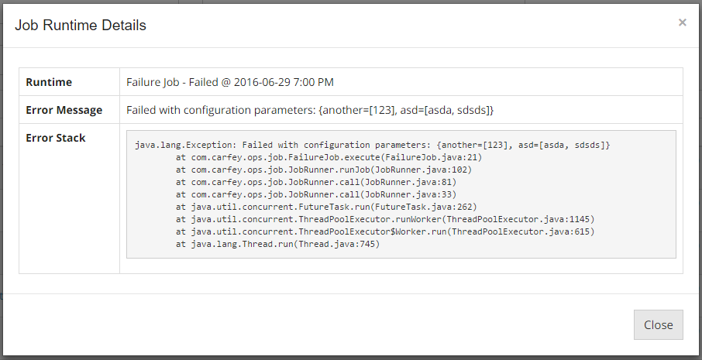This screenshot has height=360, width=702.
Task: Dismiss dialog with the X icon
Action: [x=682, y=22]
